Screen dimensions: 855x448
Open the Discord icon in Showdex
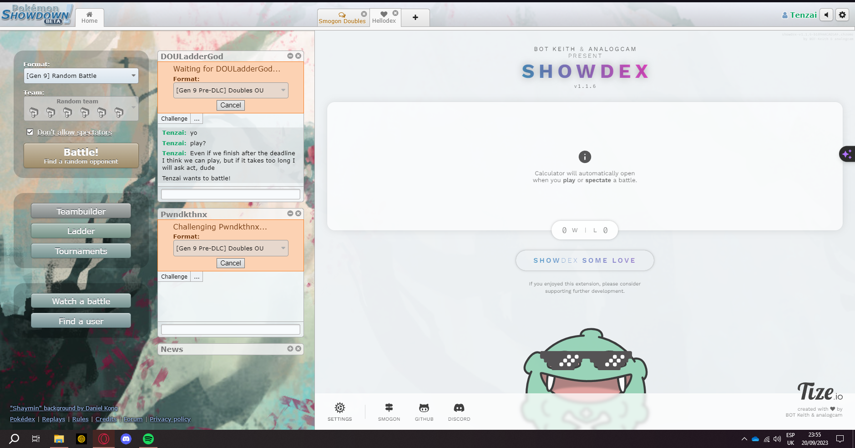pyautogui.click(x=459, y=408)
